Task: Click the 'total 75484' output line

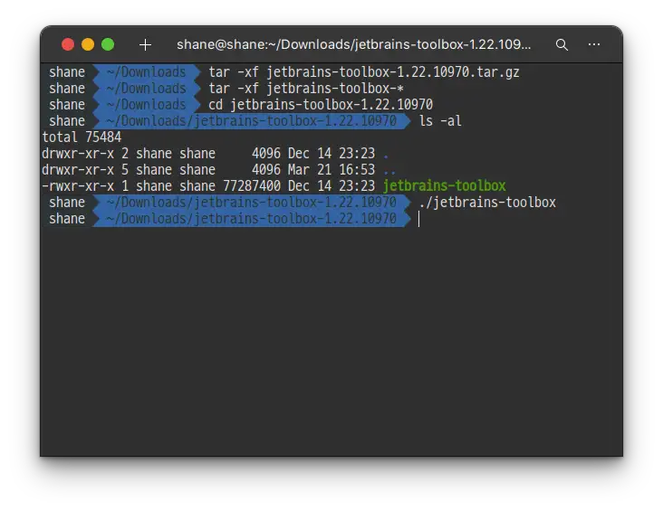Action: pyautogui.click(x=82, y=137)
